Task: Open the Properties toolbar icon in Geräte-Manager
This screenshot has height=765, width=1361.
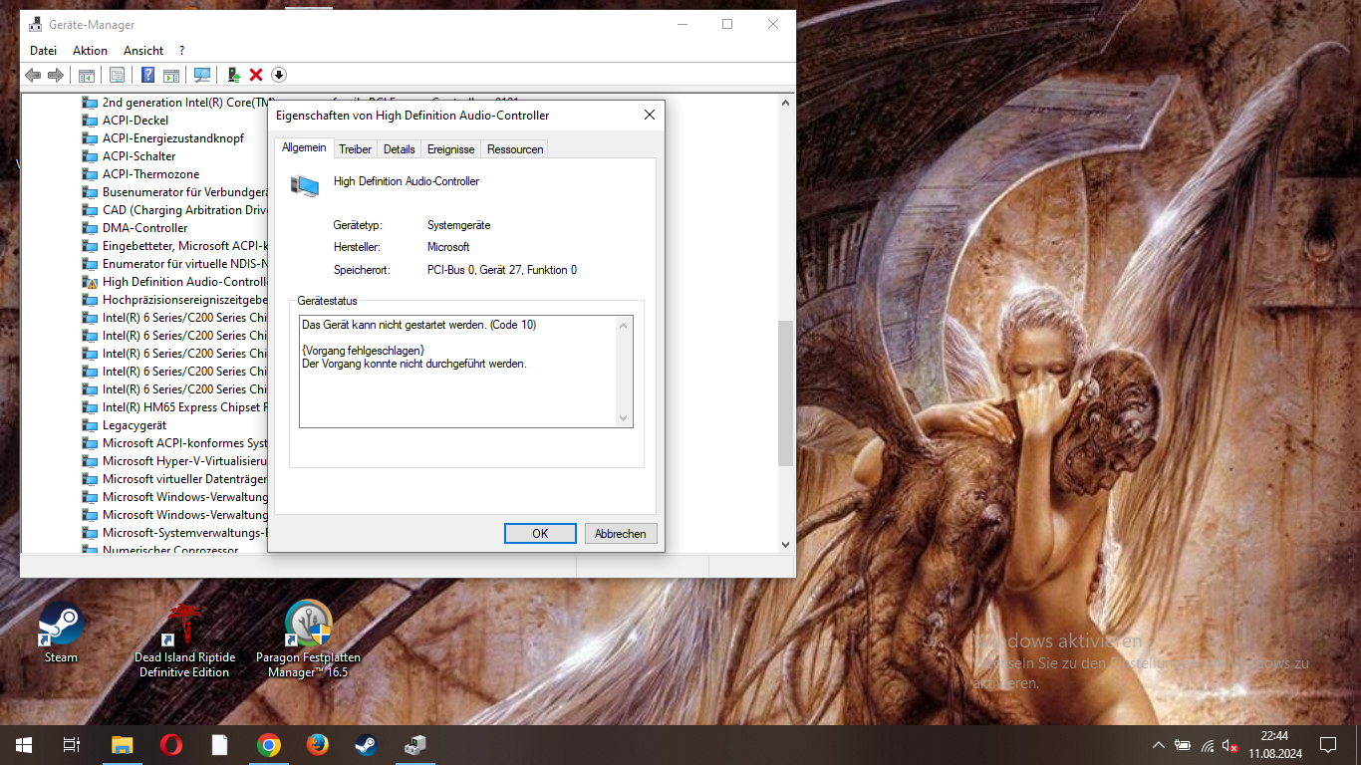Action: point(117,75)
